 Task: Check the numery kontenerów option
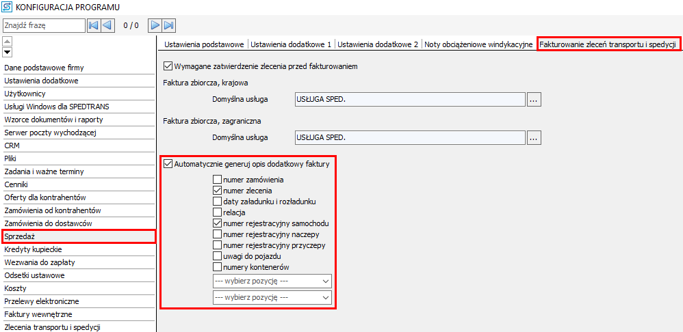click(218, 267)
